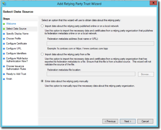Click the wizard icon in the title bar
This screenshot has width=161, height=130.
(x=5, y=4)
